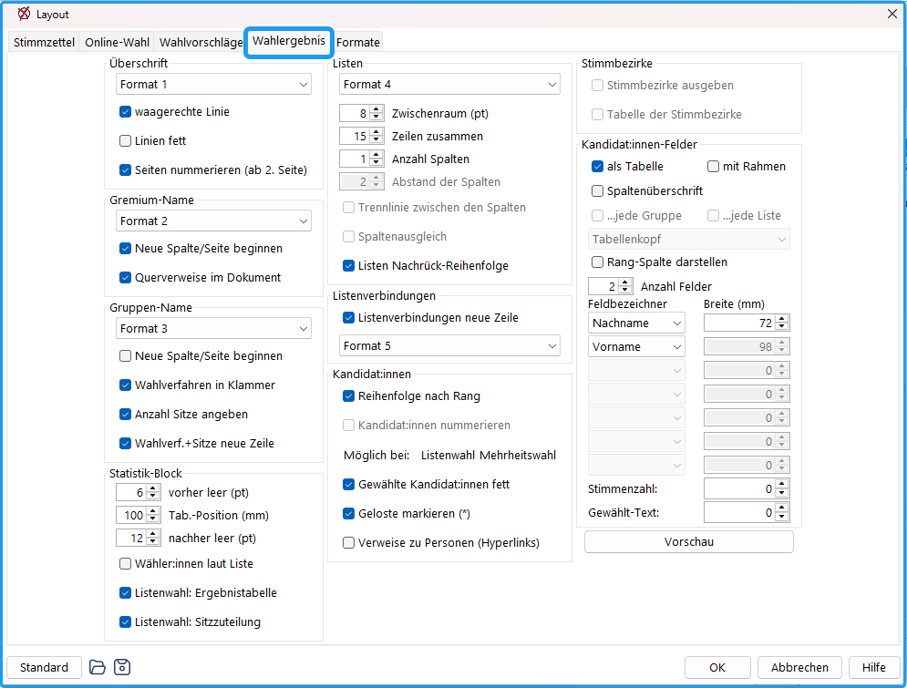Viewport: 907px width, 688px height.
Task: Increase Zwischenraum (pt) spinner value
Action: coord(376,109)
